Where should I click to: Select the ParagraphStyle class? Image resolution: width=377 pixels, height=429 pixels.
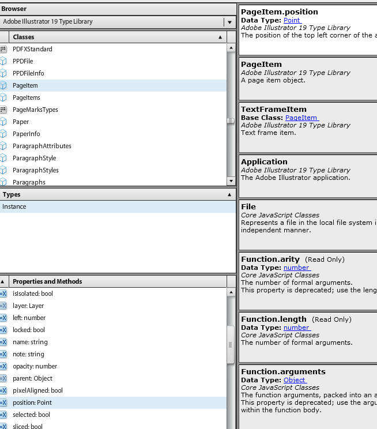113,158
